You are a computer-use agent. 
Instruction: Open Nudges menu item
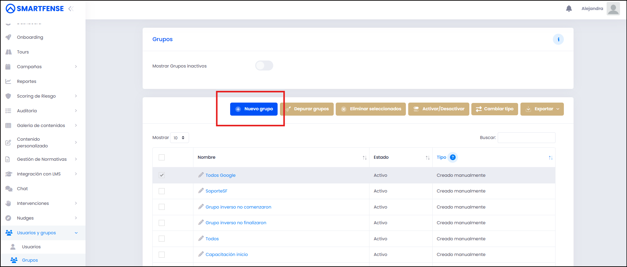click(x=25, y=218)
